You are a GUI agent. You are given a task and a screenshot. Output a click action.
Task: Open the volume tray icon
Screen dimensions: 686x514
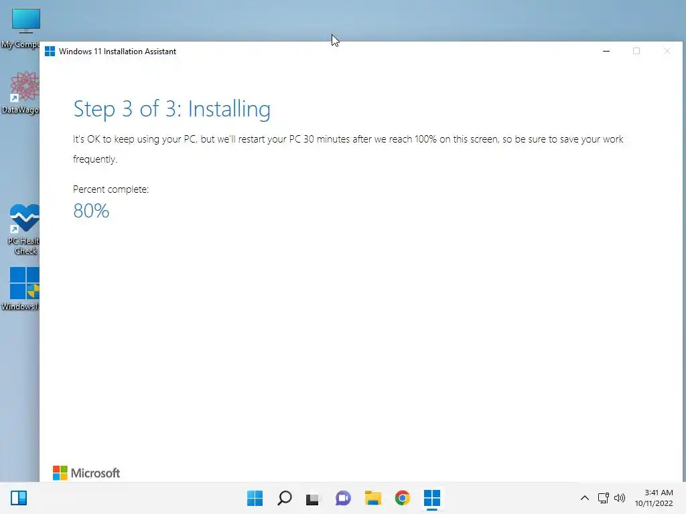(x=620, y=498)
